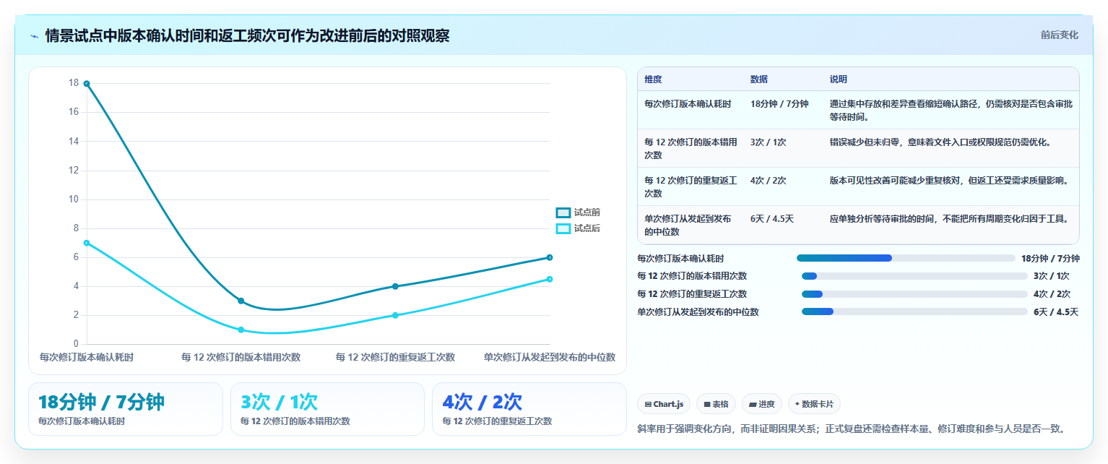Click the description starting 通过集中存放和差异查看
The width and height of the screenshot is (1108, 464).
point(950,111)
